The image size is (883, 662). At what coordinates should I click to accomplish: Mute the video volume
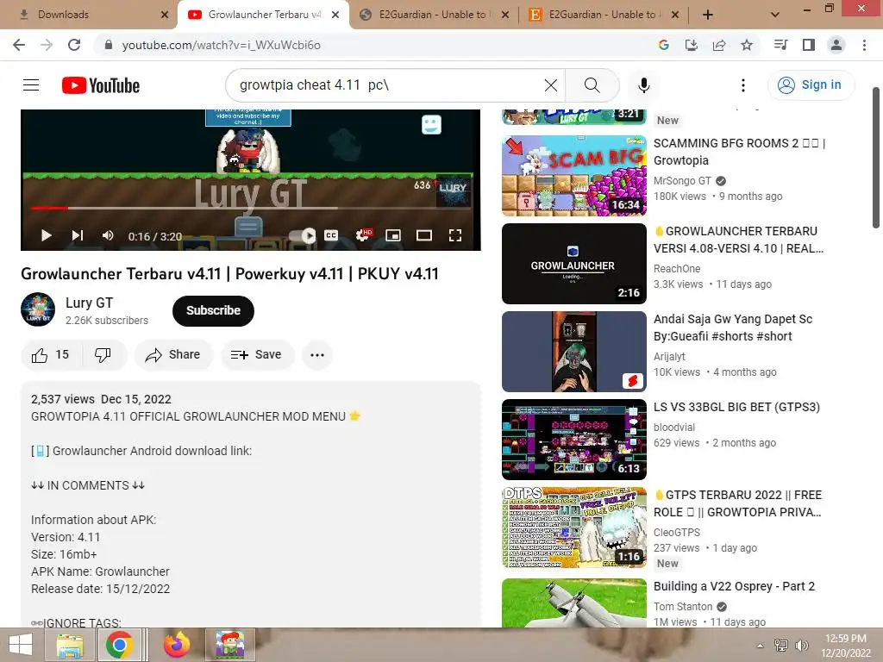pos(108,235)
